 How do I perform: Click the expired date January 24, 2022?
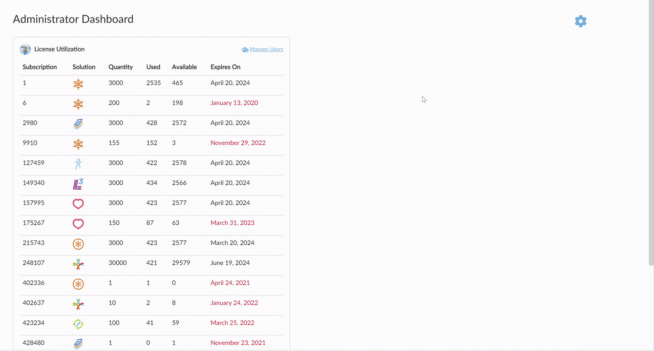point(234,303)
